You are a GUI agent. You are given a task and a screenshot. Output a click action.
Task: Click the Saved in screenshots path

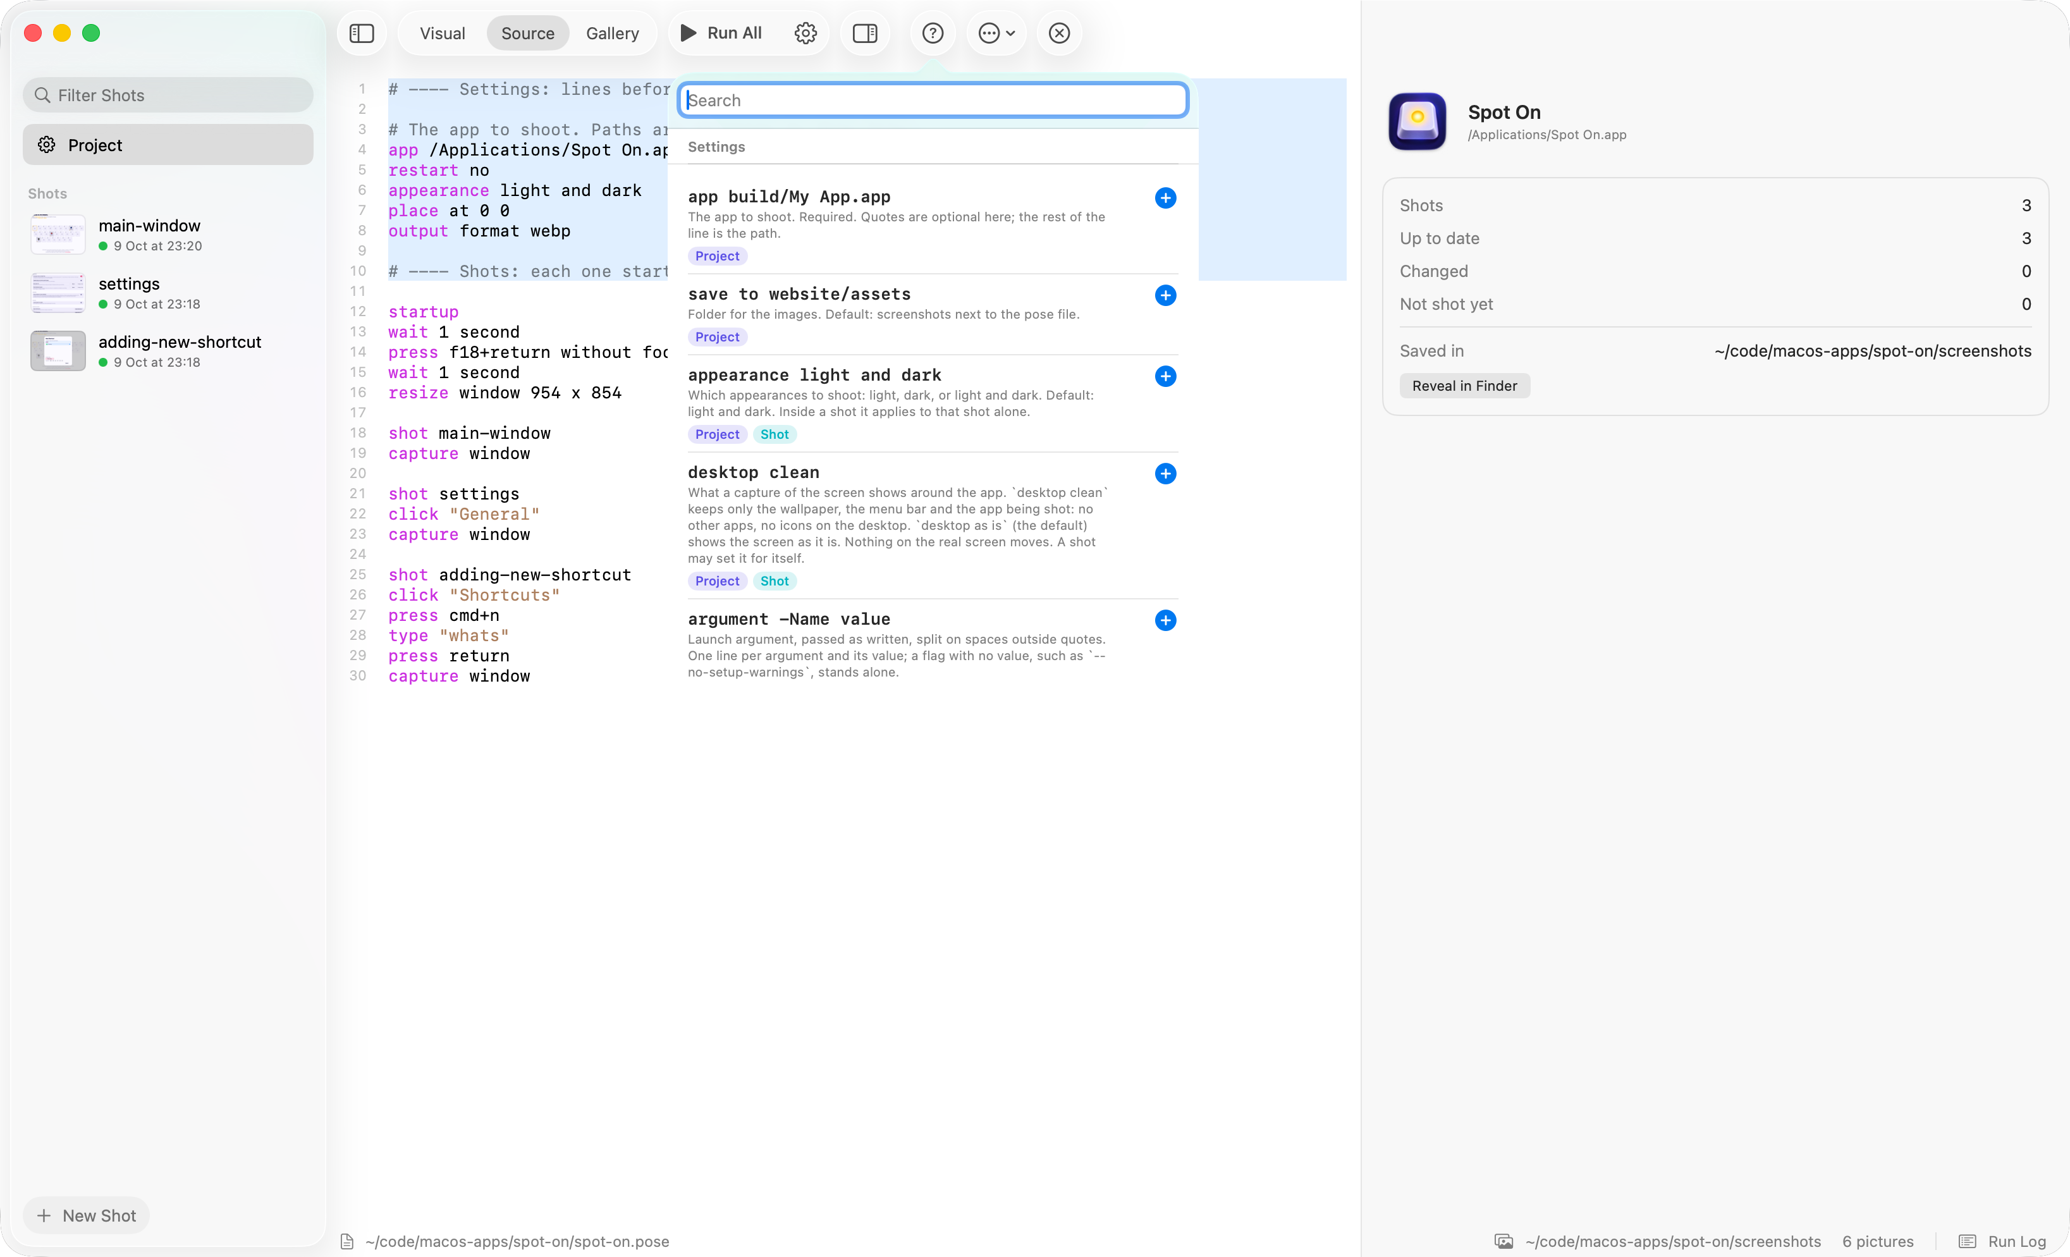pyautogui.click(x=1873, y=350)
